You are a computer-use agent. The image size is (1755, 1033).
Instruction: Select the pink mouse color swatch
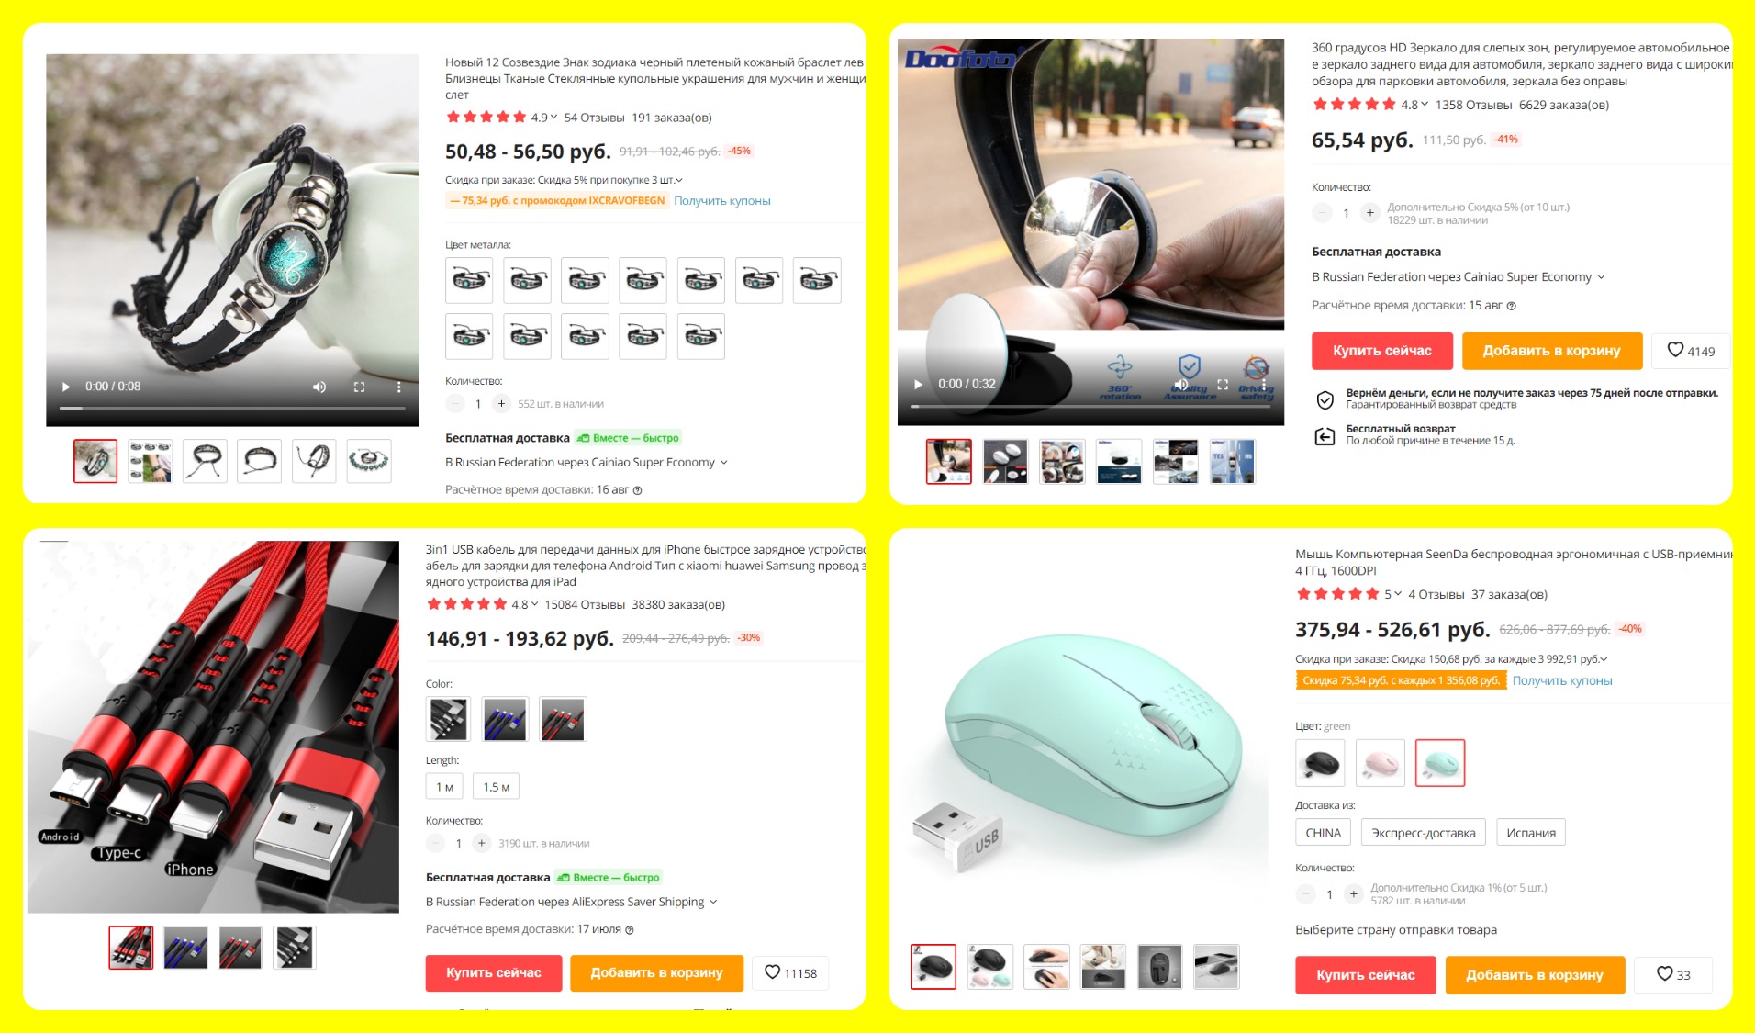[1380, 763]
